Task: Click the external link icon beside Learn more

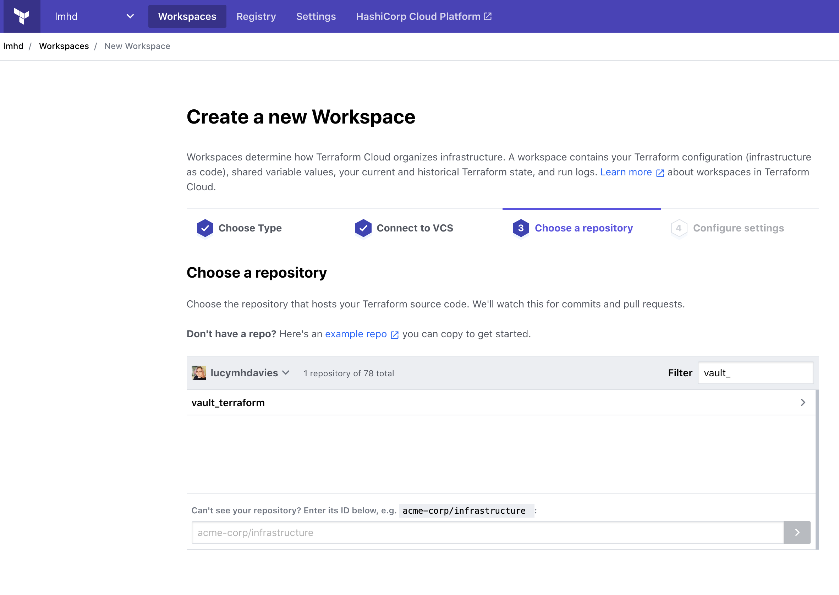Action: [659, 173]
